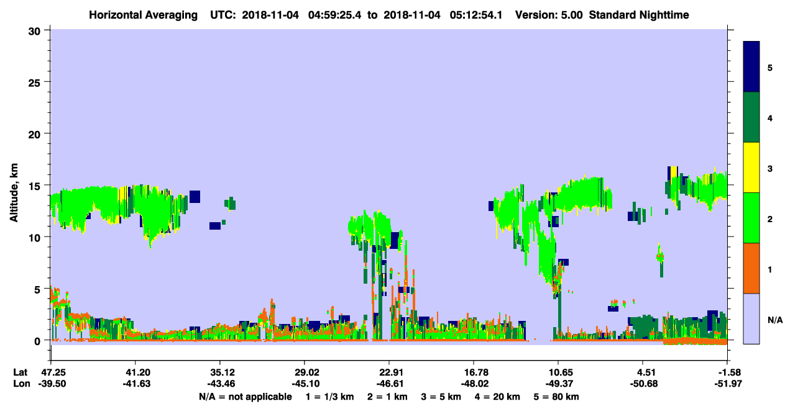Image resolution: width=808 pixels, height=414 pixels.
Task: Click the orange color bar segment 1
Action: tap(751, 268)
